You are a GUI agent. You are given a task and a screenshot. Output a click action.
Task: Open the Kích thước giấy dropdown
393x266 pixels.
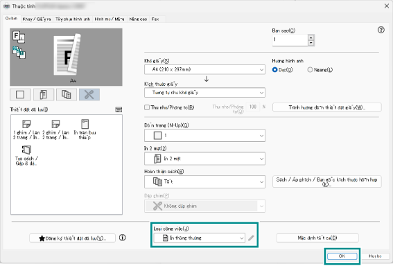pyautogui.click(x=204, y=93)
